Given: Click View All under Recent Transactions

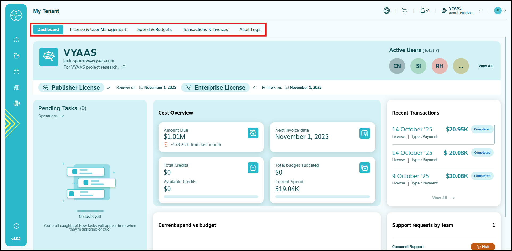Looking at the screenshot, I should click(443, 198).
